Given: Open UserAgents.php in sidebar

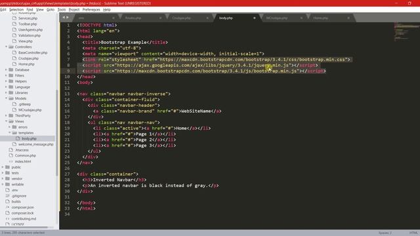Looking at the screenshot, I should [30, 29].
